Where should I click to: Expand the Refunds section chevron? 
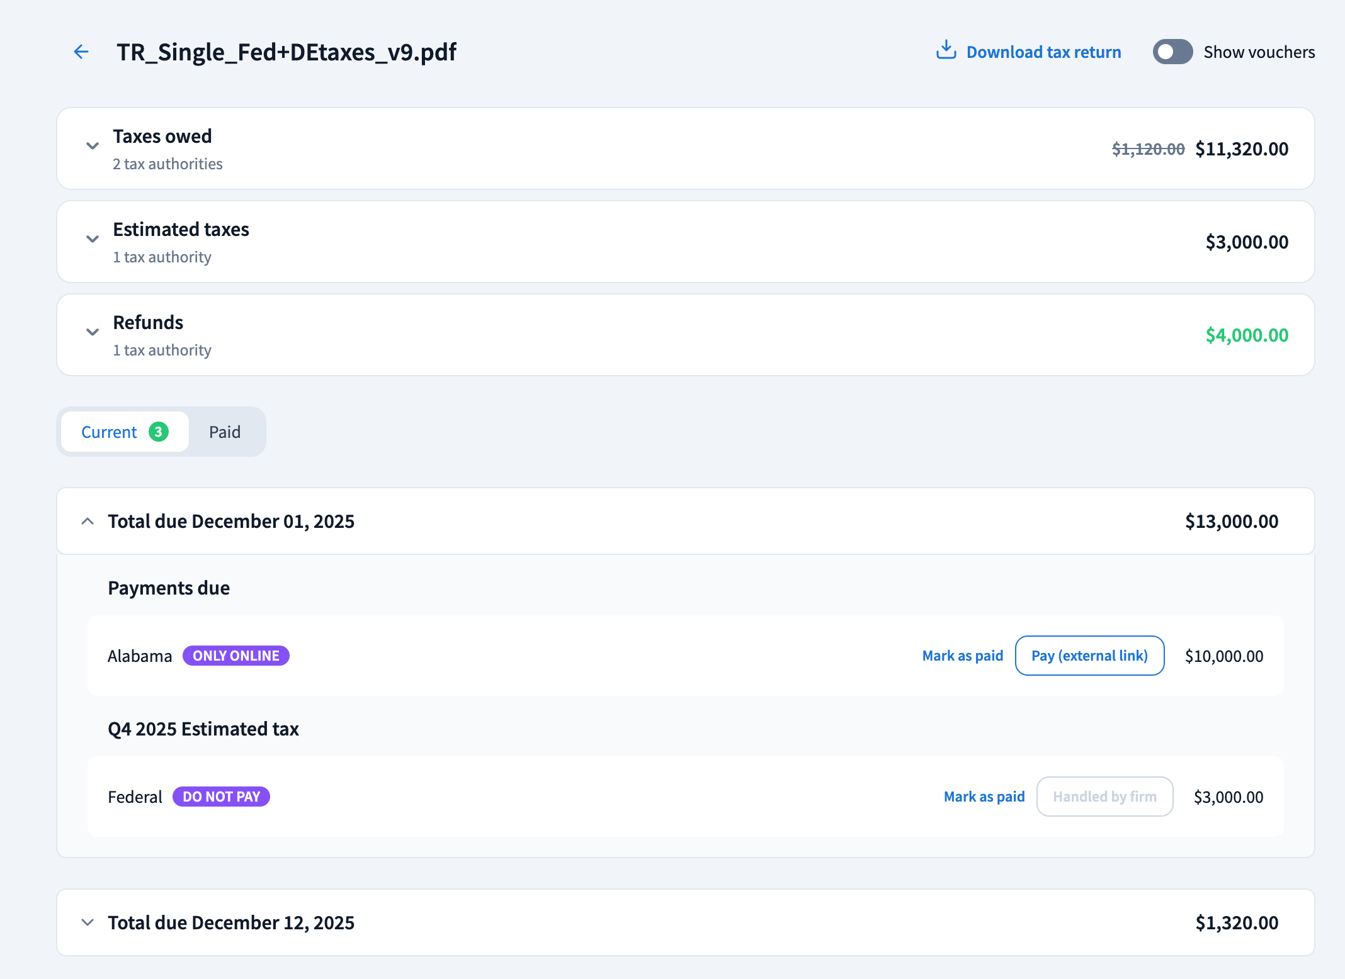coord(93,332)
